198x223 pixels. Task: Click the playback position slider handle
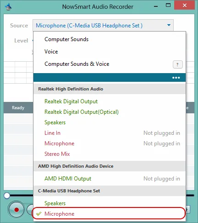[x=7, y=196]
